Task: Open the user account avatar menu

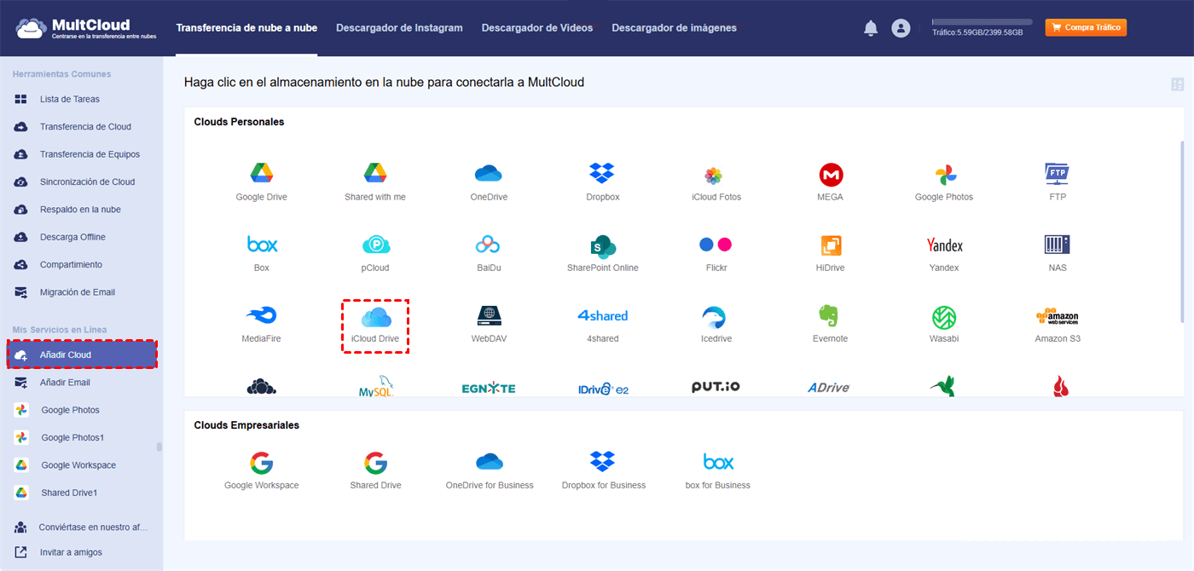Action: coord(901,28)
